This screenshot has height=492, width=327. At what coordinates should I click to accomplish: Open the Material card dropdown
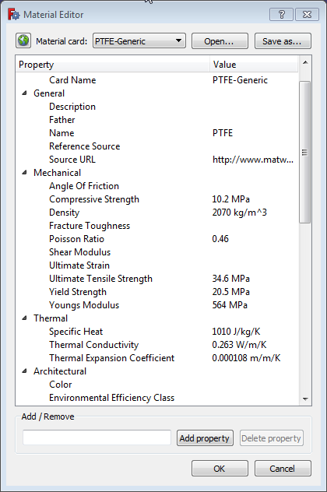point(139,40)
